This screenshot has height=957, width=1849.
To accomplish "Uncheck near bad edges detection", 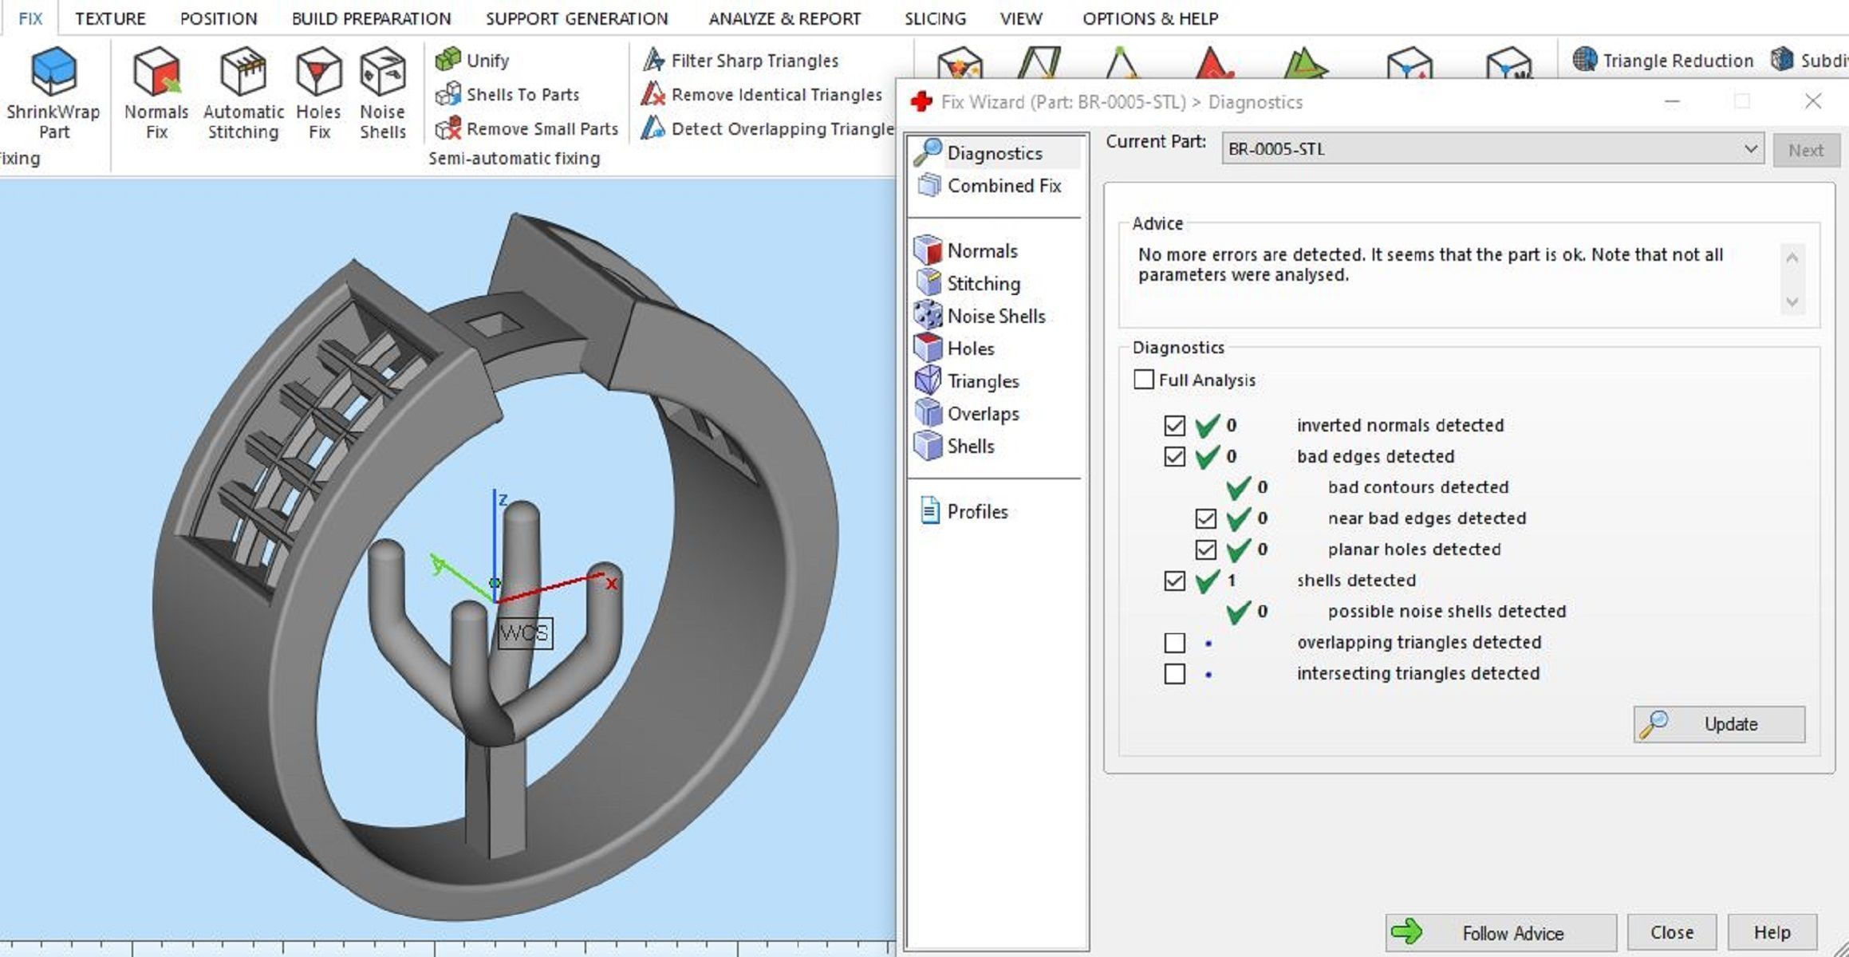I will [1205, 518].
